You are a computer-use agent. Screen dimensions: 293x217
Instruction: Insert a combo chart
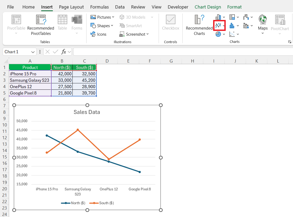246,26
